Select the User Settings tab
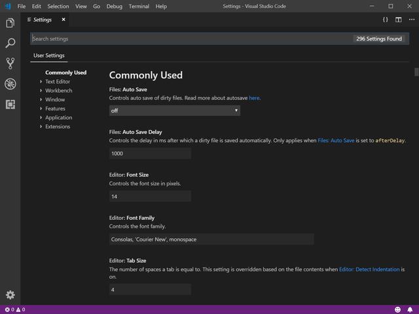The image size is (419, 314). [49, 56]
